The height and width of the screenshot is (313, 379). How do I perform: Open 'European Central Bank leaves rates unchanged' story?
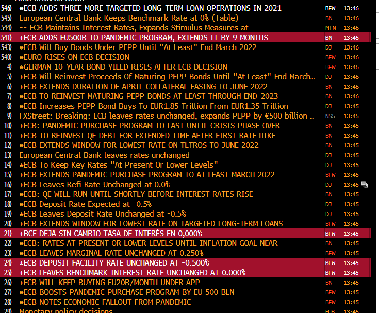click(x=104, y=155)
